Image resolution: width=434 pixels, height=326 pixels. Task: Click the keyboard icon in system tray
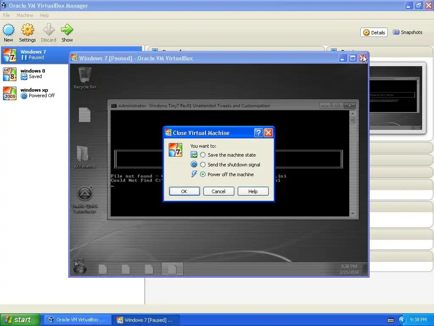390,320
